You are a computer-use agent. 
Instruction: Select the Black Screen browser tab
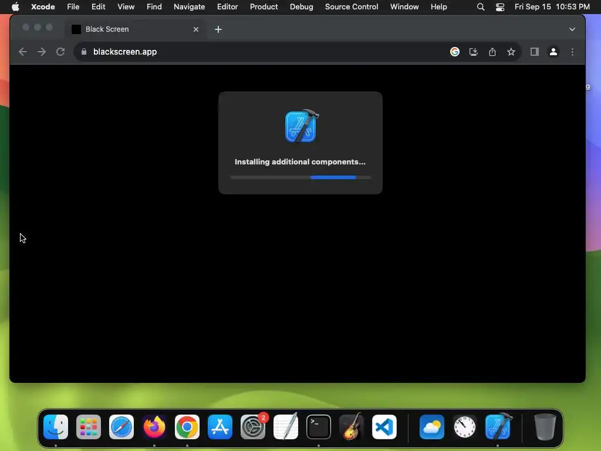click(x=136, y=29)
